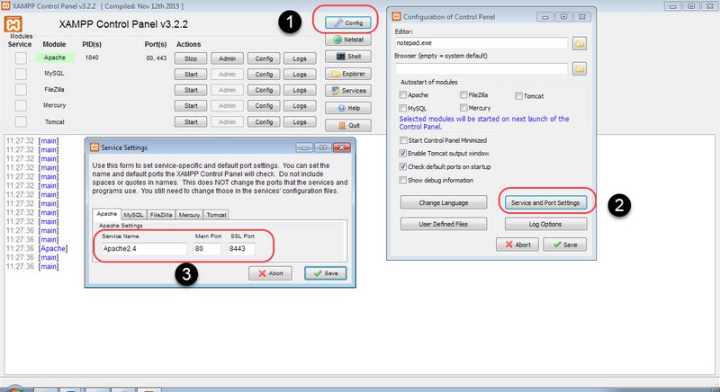This screenshot has width=720, height=392.
Task: Open Explorer from the control panel
Action: point(347,74)
